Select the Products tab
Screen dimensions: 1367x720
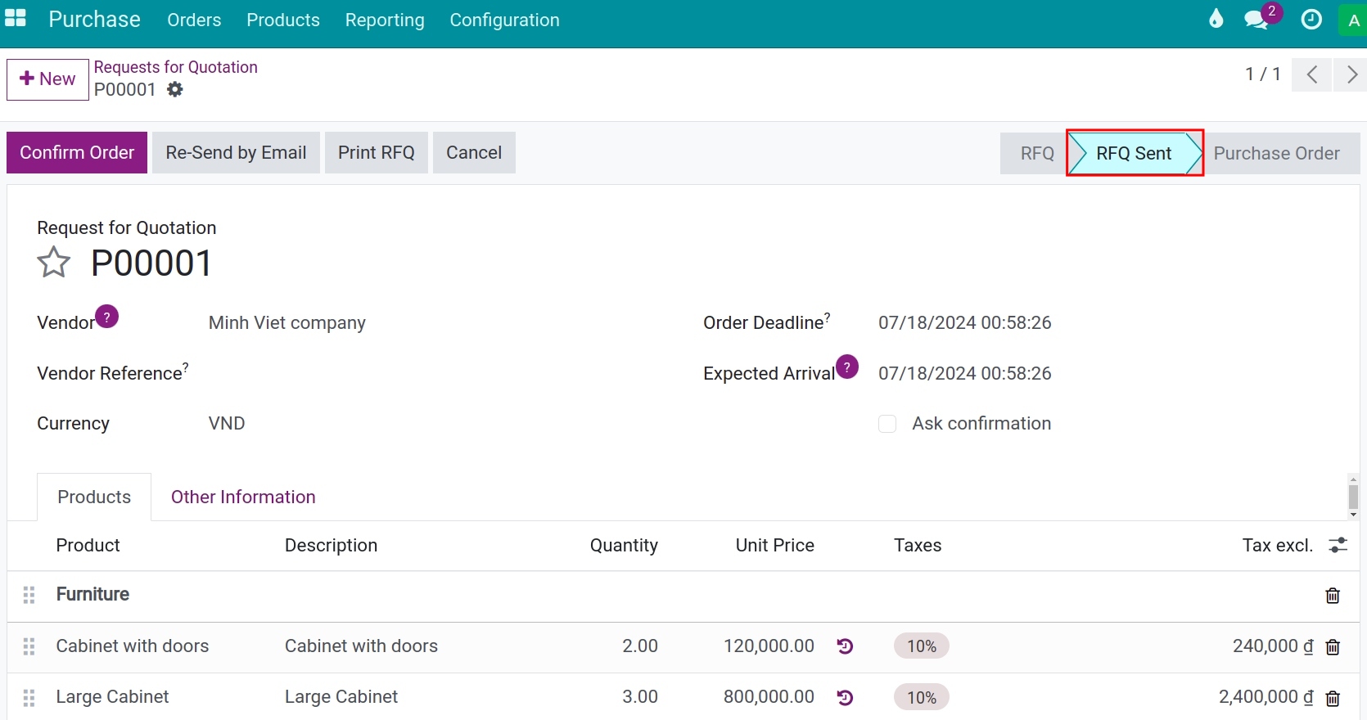point(94,497)
